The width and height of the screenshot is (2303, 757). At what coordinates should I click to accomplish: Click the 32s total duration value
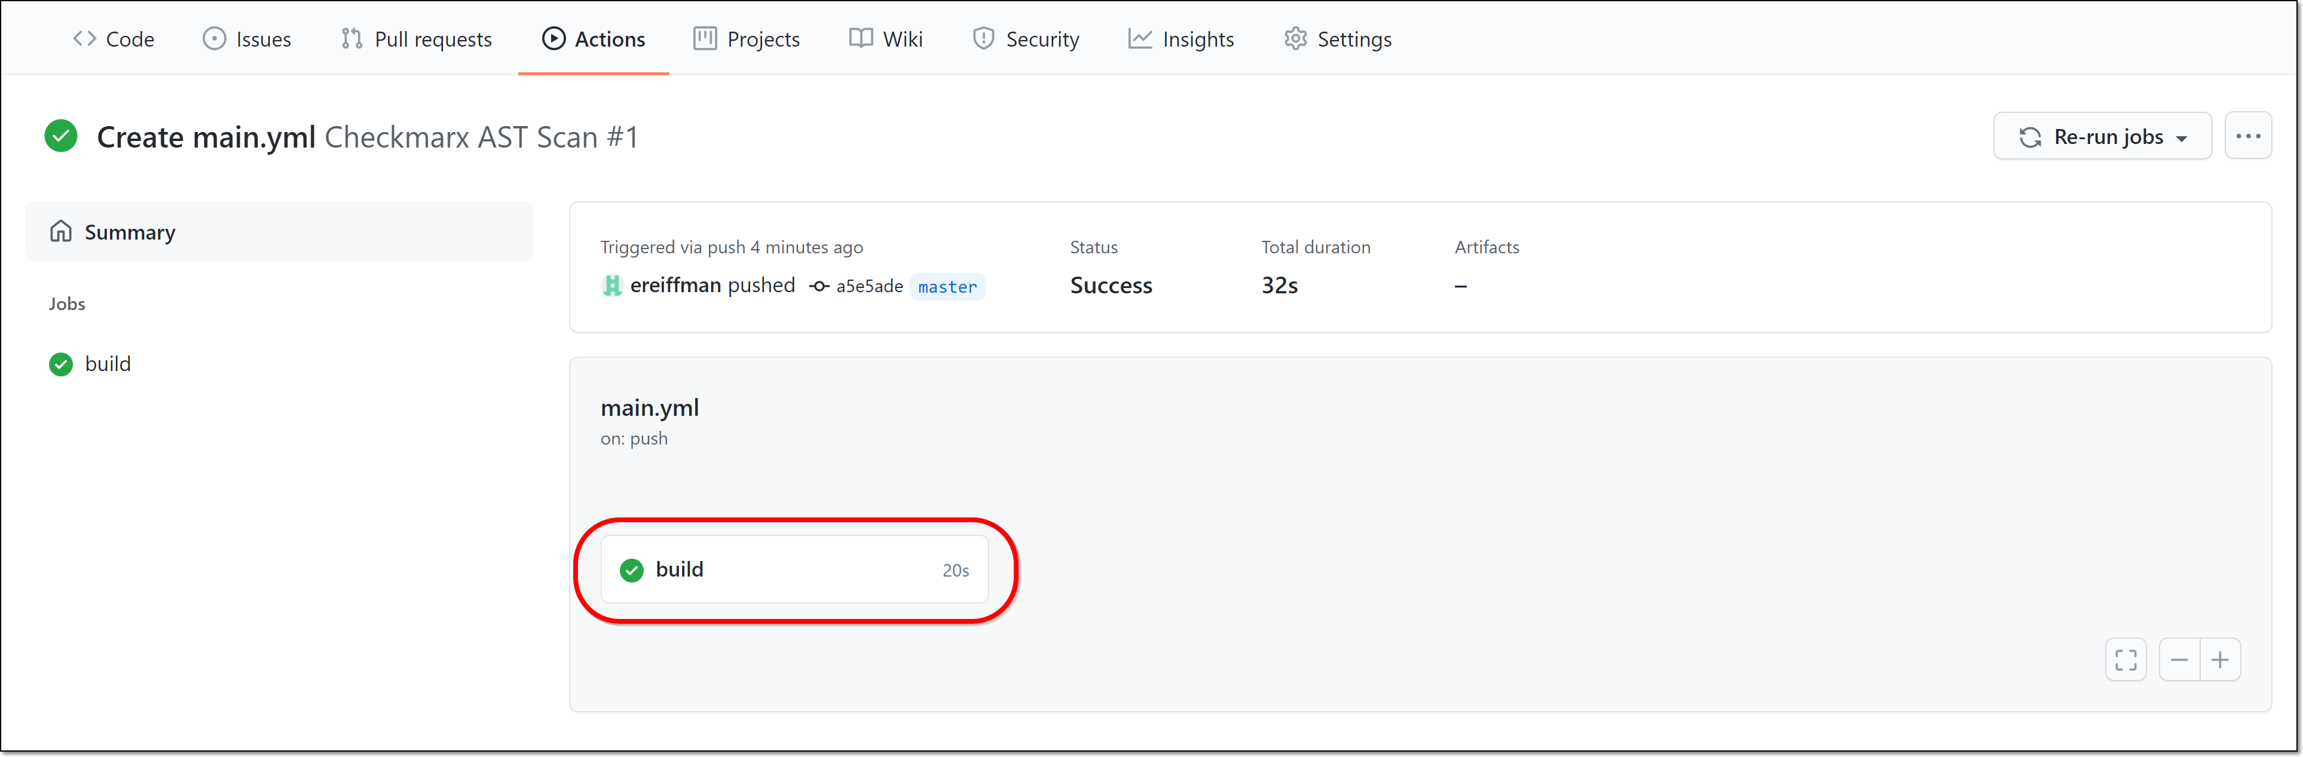(x=1279, y=285)
